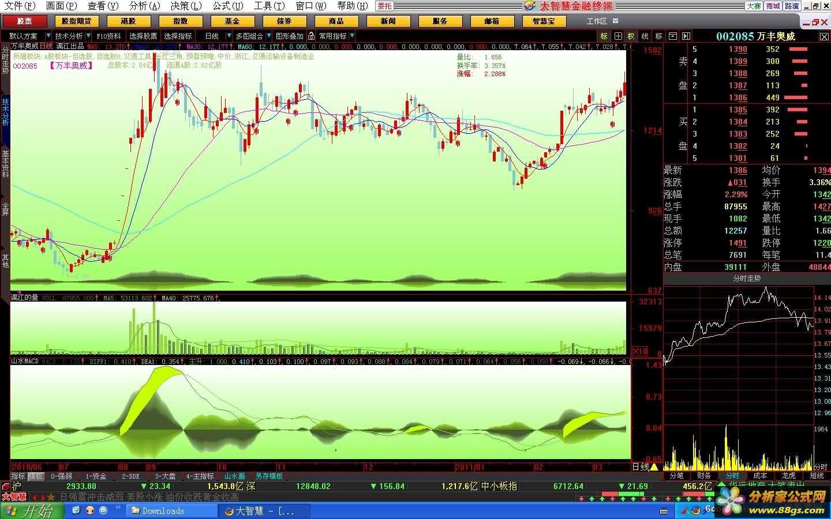Click the 标 toolbar icon
Viewport: 831px width, 519px height.
tap(604, 36)
